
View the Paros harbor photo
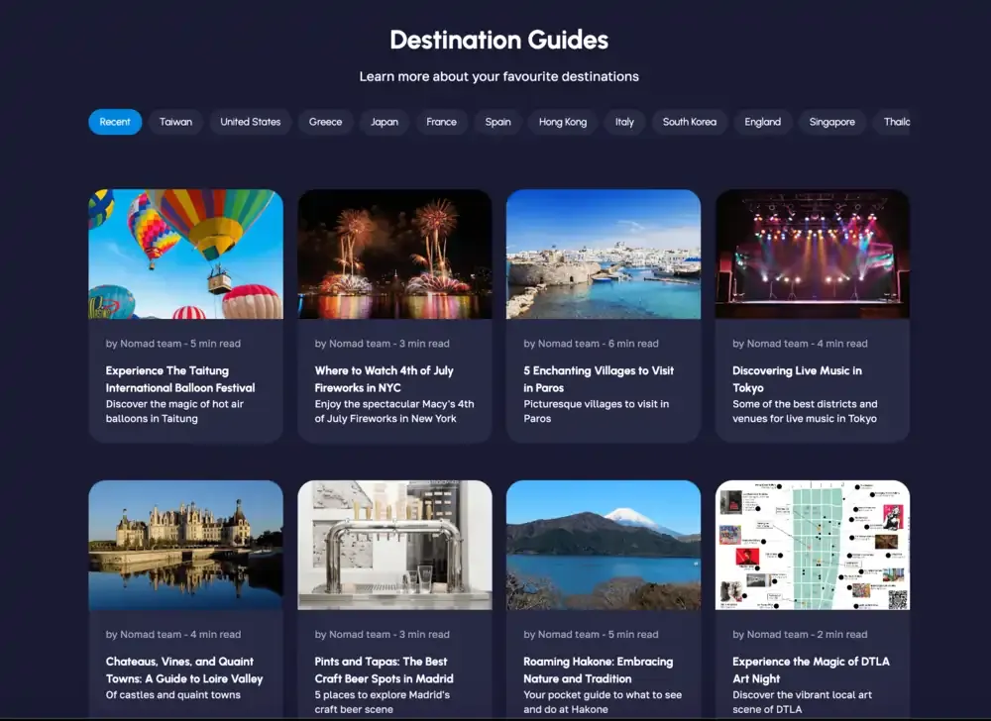coord(604,254)
